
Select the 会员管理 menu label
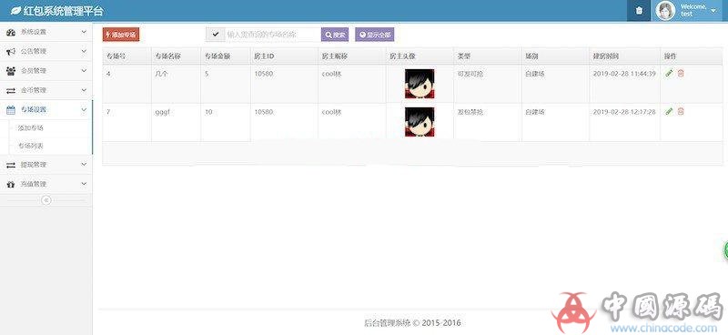click(x=34, y=71)
